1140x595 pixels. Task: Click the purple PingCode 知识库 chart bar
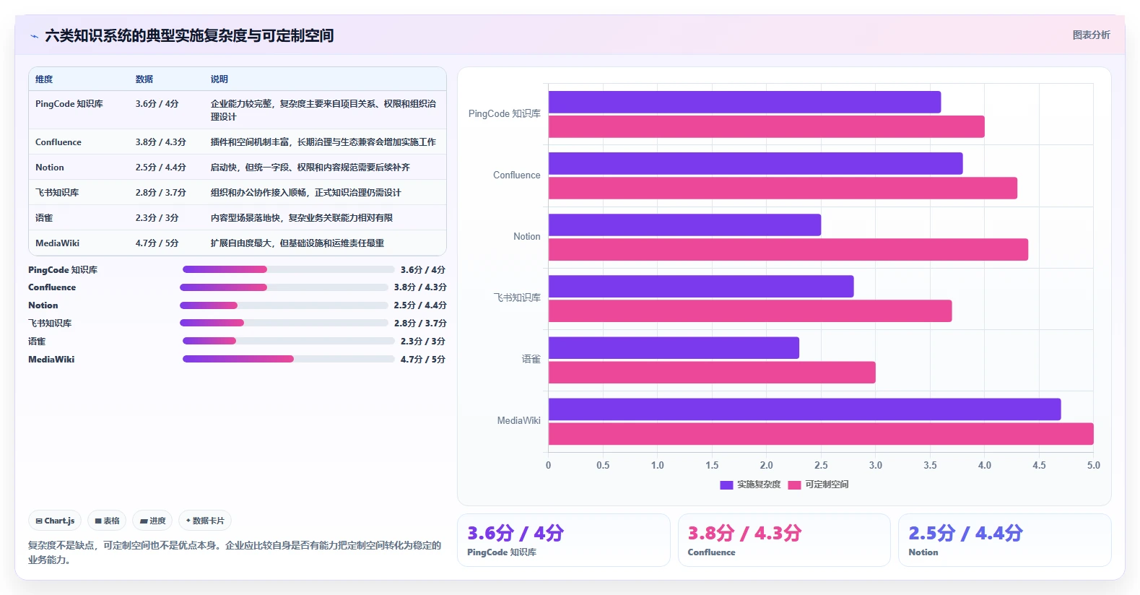point(744,102)
